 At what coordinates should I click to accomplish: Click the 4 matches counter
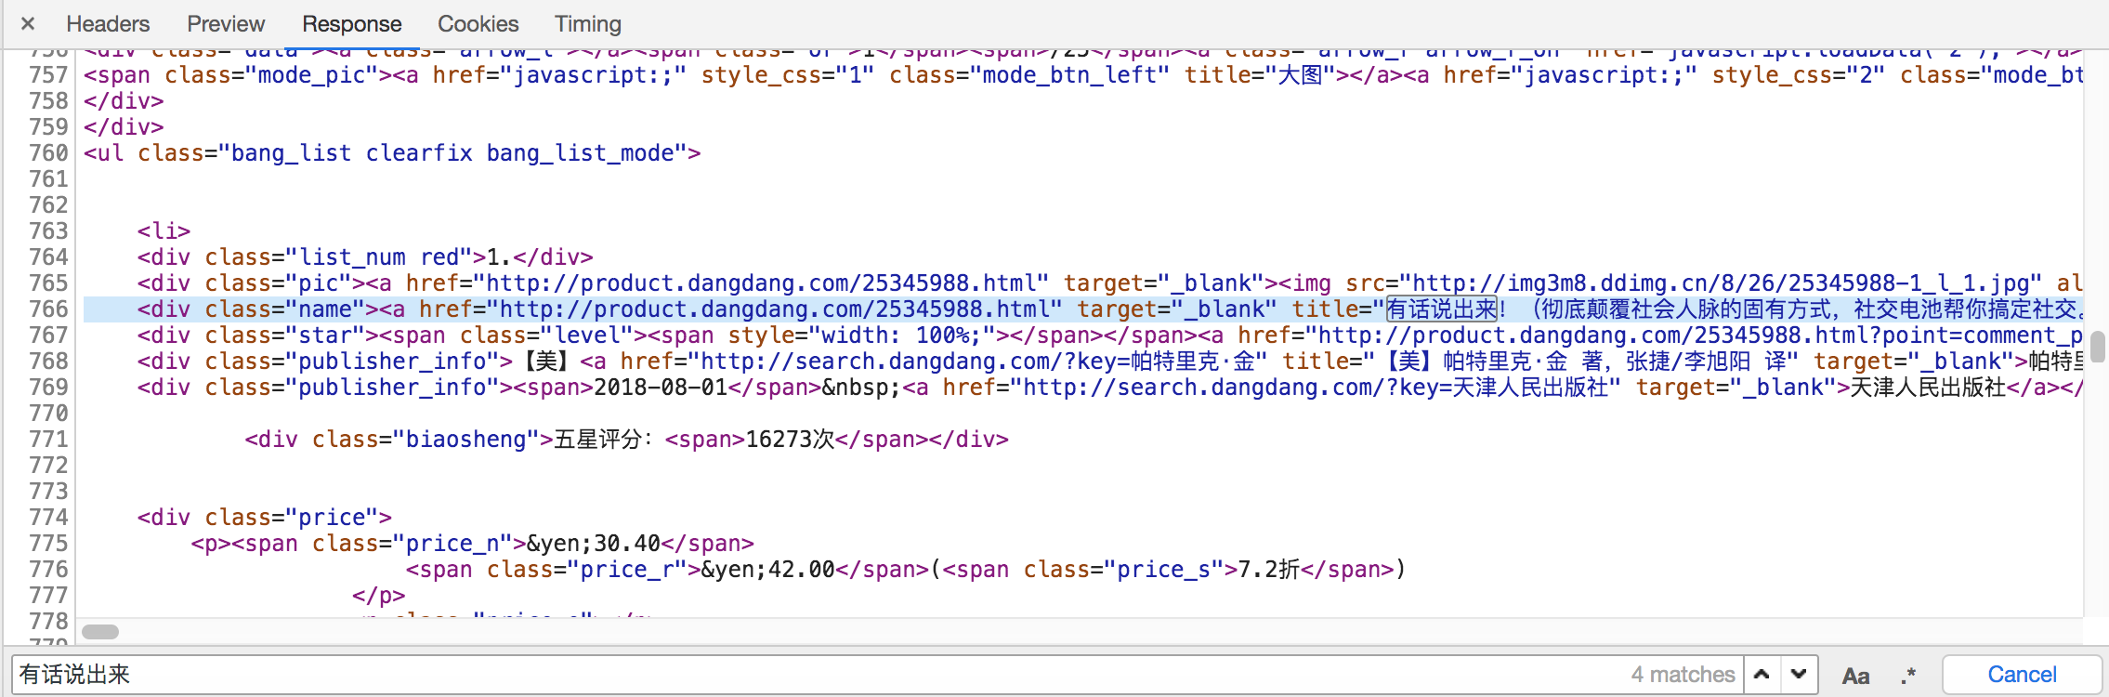click(x=1683, y=675)
